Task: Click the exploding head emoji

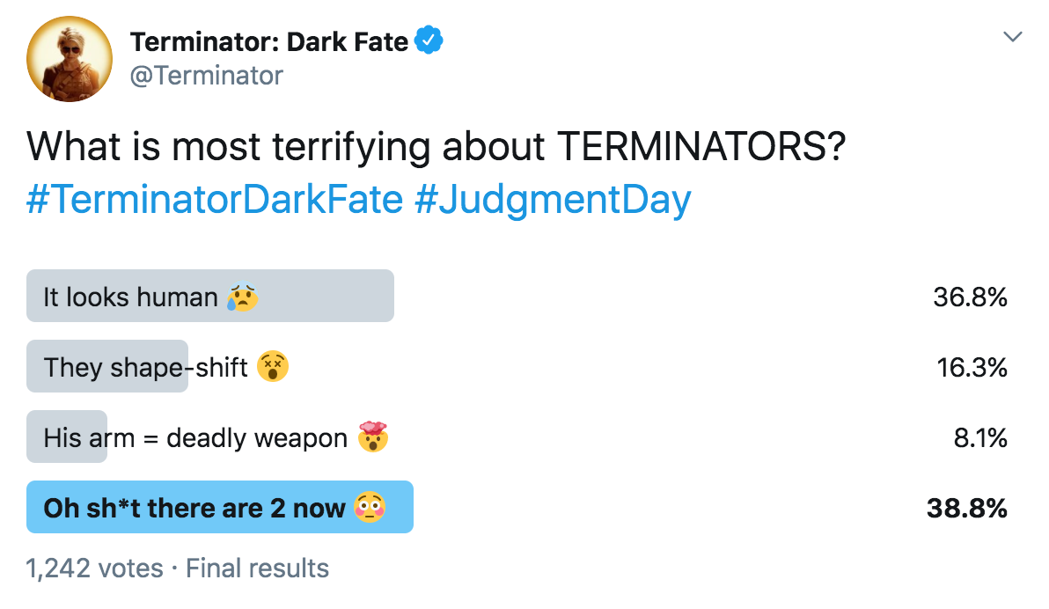Action: click(373, 437)
